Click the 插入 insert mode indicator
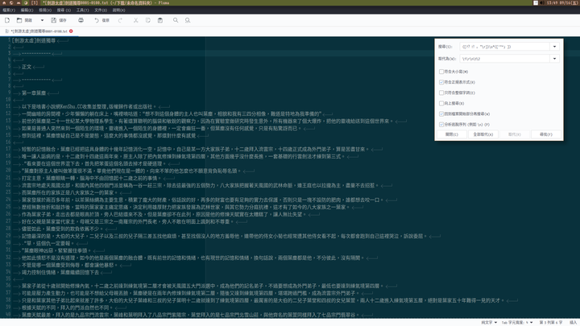 (x=573, y=323)
